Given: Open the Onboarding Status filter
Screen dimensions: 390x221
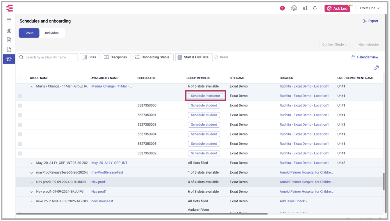Looking at the screenshot, I should [153, 57].
